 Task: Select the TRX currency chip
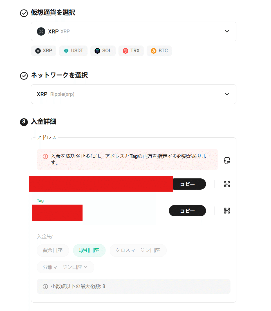point(131,51)
